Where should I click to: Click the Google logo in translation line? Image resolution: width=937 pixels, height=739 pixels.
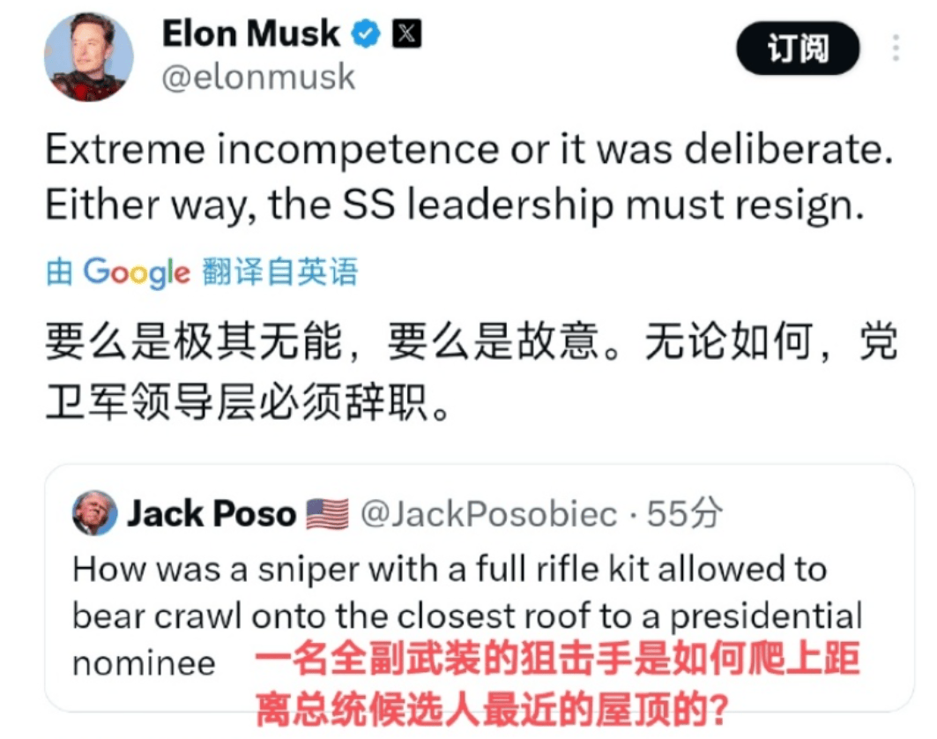coord(137,273)
